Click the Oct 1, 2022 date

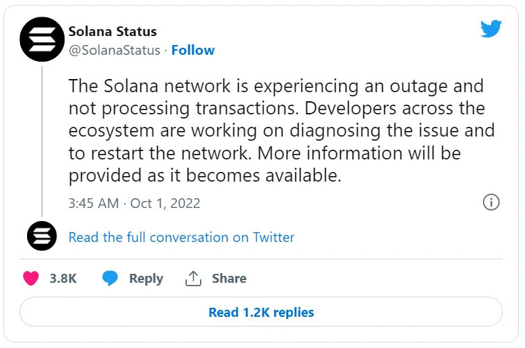[x=165, y=203]
